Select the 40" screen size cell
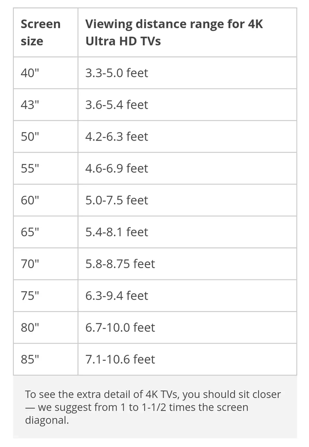 [x=46, y=73]
